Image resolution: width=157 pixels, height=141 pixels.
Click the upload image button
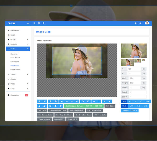[x=55, y=106]
